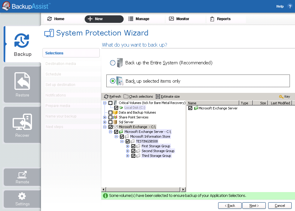Click the Cancel button

(x=280, y=206)
